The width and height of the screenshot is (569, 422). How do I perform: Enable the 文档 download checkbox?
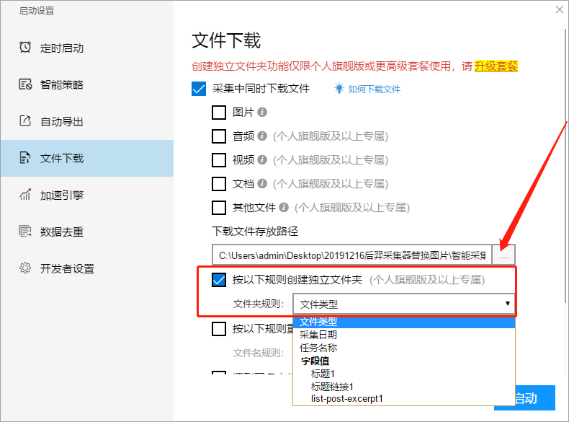point(219,184)
